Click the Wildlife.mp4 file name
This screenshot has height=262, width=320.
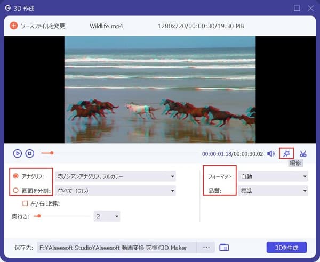(x=106, y=26)
